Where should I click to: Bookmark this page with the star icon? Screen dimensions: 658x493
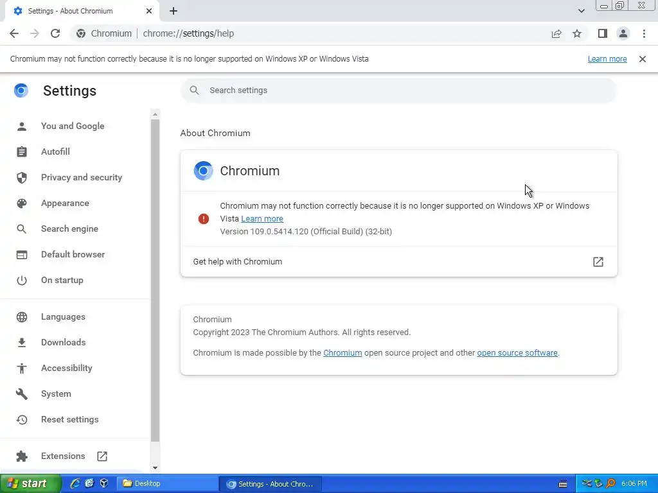(x=577, y=33)
